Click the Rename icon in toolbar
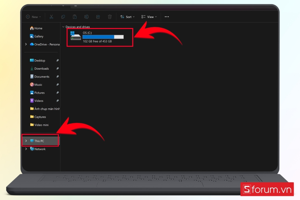 coord(86,17)
